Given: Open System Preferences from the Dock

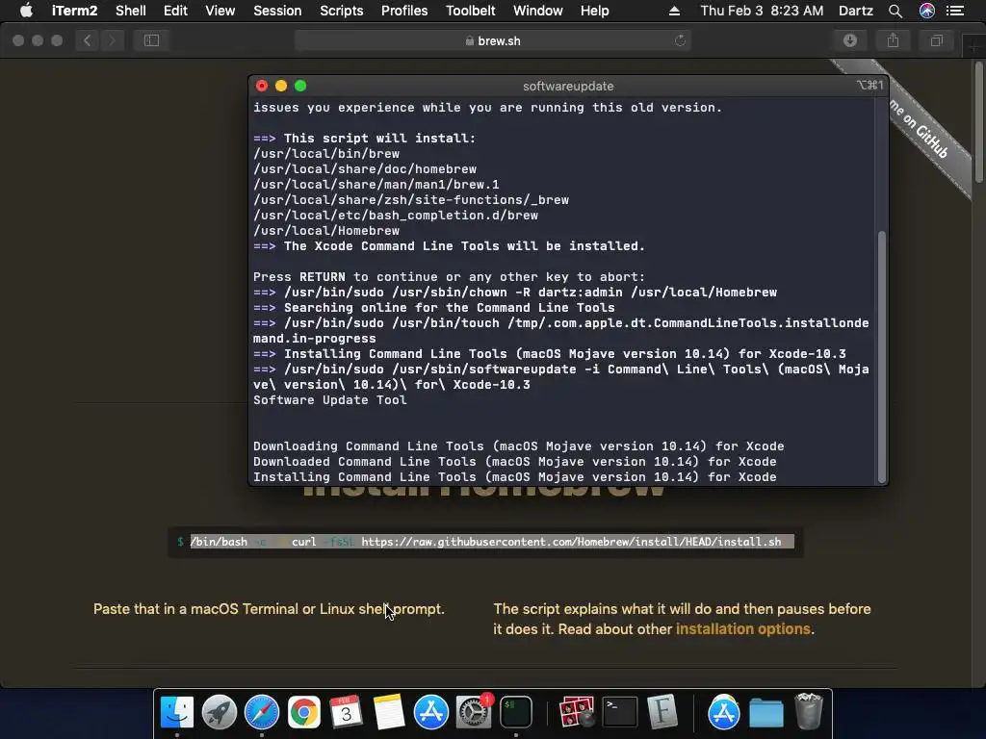Looking at the screenshot, I should (x=474, y=712).
